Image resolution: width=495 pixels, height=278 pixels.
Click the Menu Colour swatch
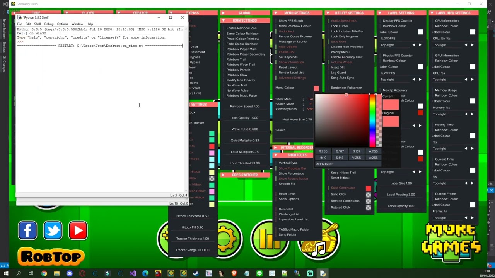tap(316, 88)
